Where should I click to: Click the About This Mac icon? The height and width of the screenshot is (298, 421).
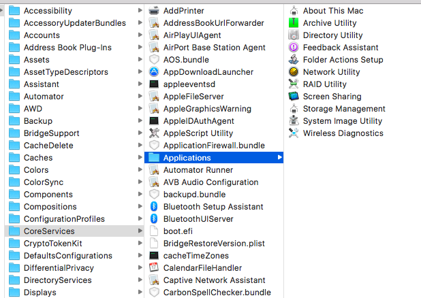point(294,11)
